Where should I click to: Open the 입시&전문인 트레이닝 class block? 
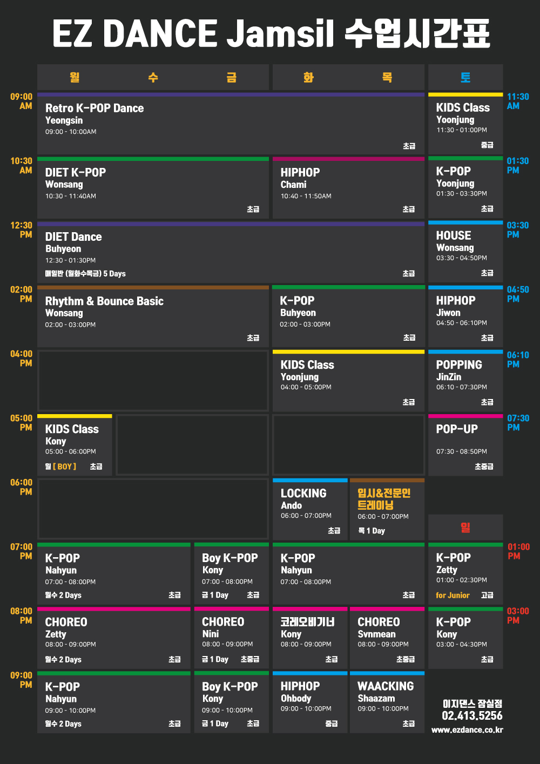click(387, 510)
